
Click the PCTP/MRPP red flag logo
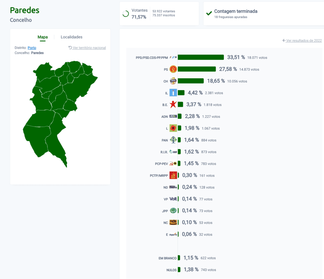click(x=173, y=175)
